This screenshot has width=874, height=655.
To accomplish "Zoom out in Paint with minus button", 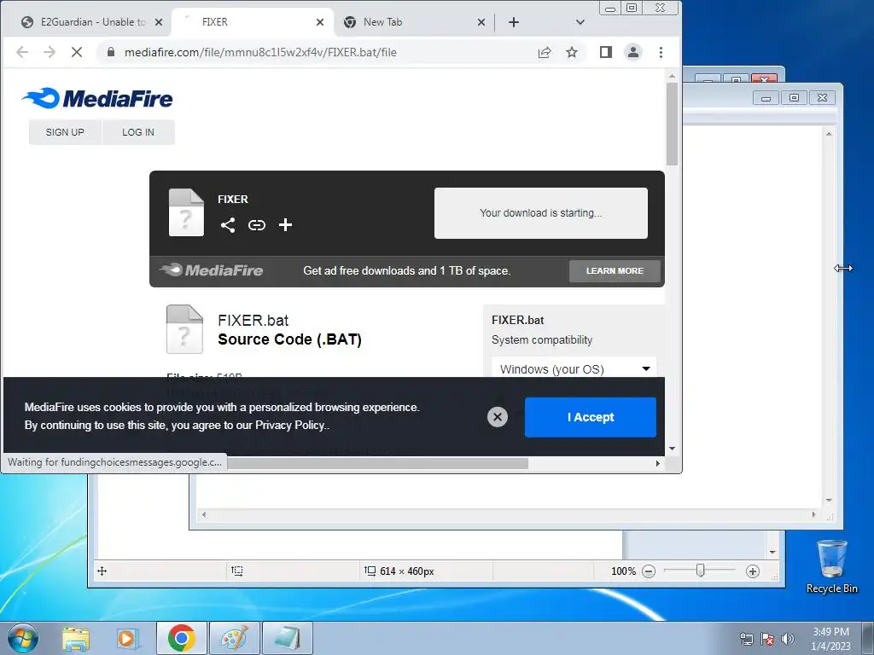I will (x=649, y=571).
